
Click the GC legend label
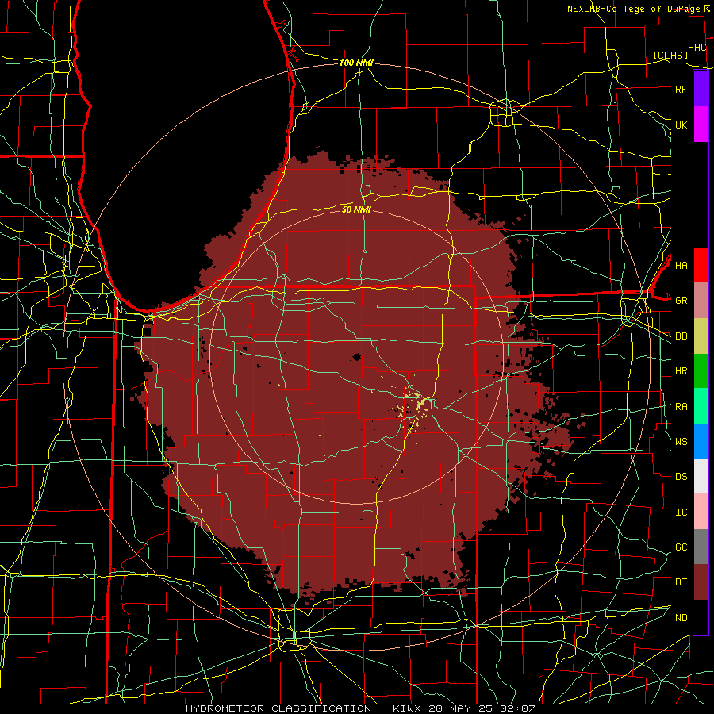pos(681,547)
